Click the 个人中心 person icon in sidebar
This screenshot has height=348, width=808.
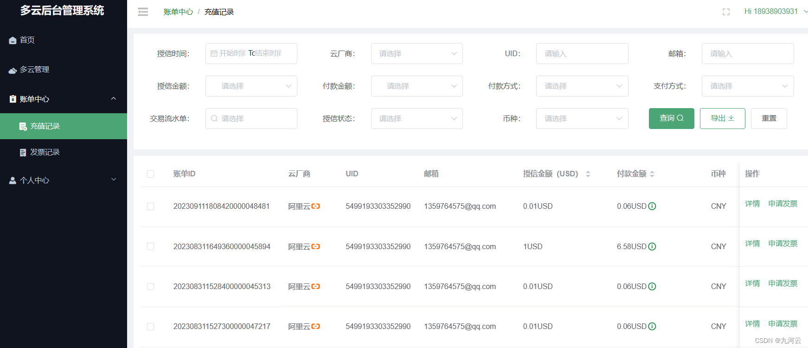point(13,180)
